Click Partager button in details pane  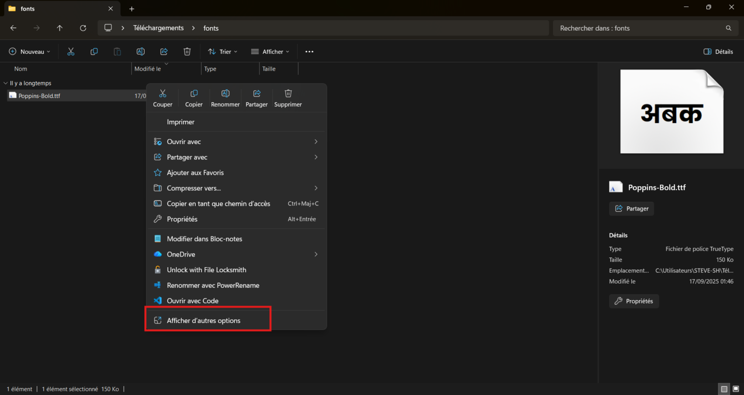click(x=631, y=209)
